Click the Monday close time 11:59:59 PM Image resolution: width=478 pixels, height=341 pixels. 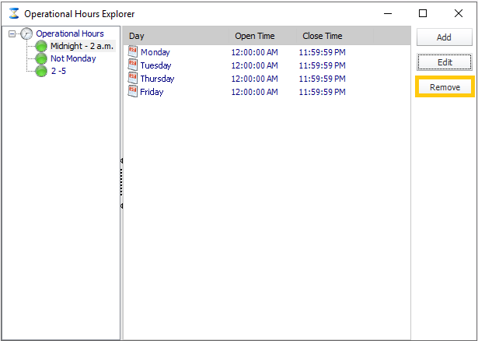tap(323, 52)
